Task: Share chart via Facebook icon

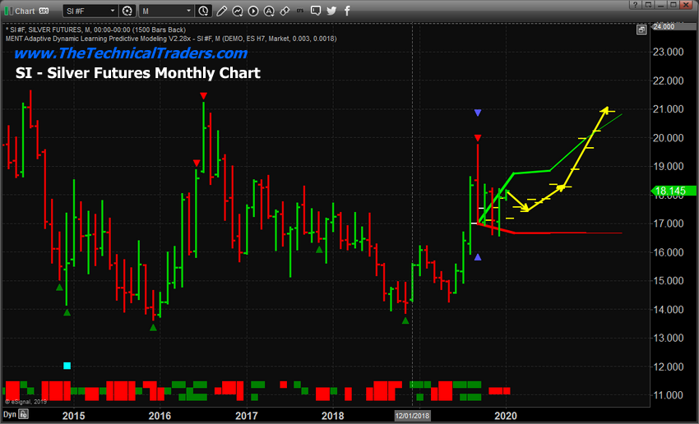Action: tap(347, 11)
